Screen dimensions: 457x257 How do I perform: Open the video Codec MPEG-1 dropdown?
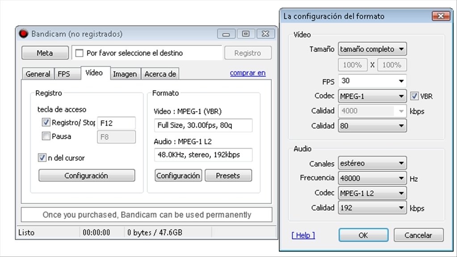pos(372,96)
